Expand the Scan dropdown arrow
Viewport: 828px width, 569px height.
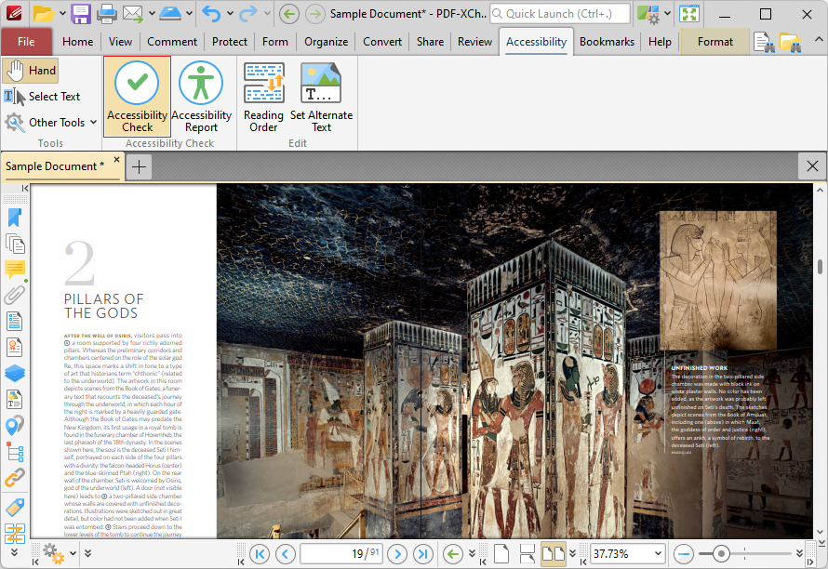point(189,14)
